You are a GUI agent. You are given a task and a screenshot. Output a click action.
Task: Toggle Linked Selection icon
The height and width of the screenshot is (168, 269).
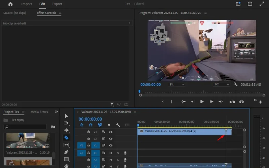[100, 125]
